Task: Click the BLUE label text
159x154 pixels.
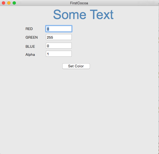Action: pos(30,46)
